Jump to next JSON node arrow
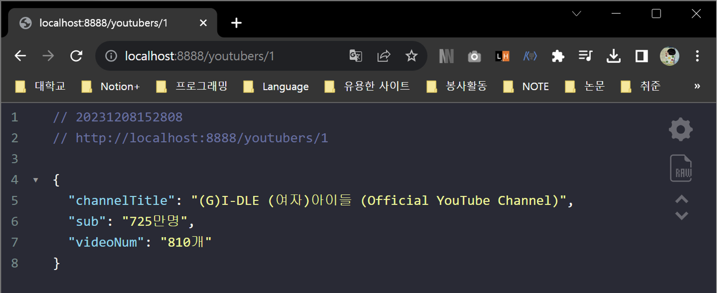The width and height of the screenshot is (717, 293). [682, 215]
